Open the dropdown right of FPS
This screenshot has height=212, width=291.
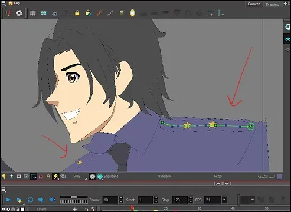(x=253, y=200)
